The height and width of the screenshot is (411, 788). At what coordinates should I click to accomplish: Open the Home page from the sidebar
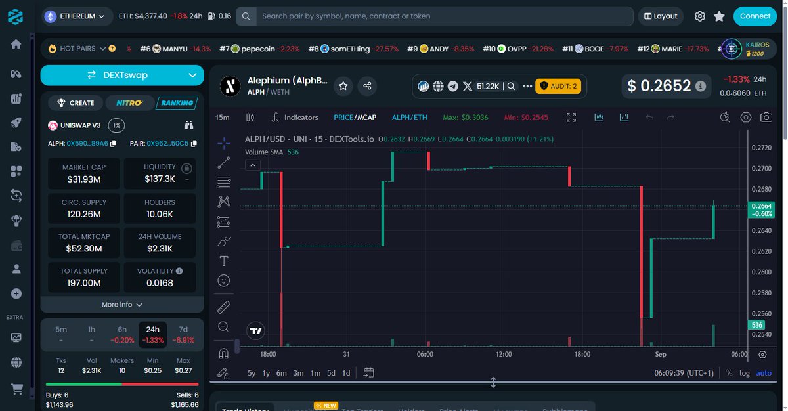16,44
